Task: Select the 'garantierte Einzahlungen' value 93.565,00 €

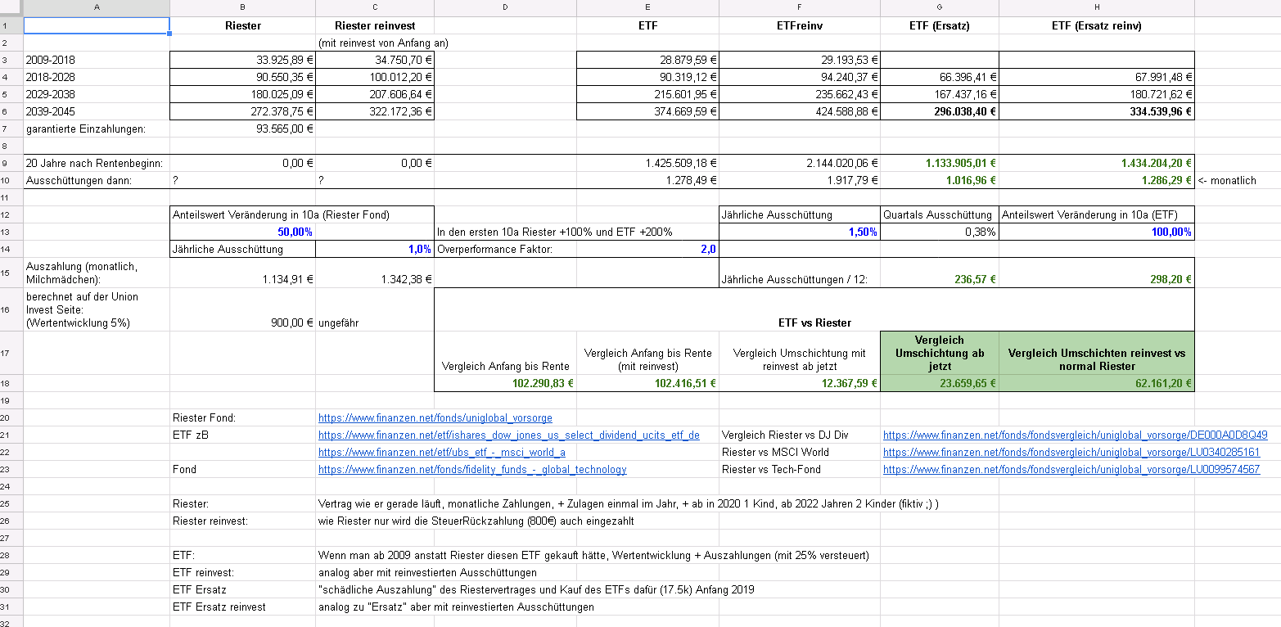Action: point(242,129)
